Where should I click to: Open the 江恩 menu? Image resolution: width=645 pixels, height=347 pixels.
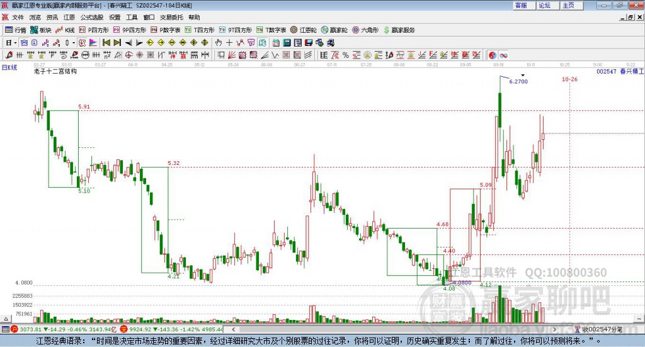click(69, 17)
